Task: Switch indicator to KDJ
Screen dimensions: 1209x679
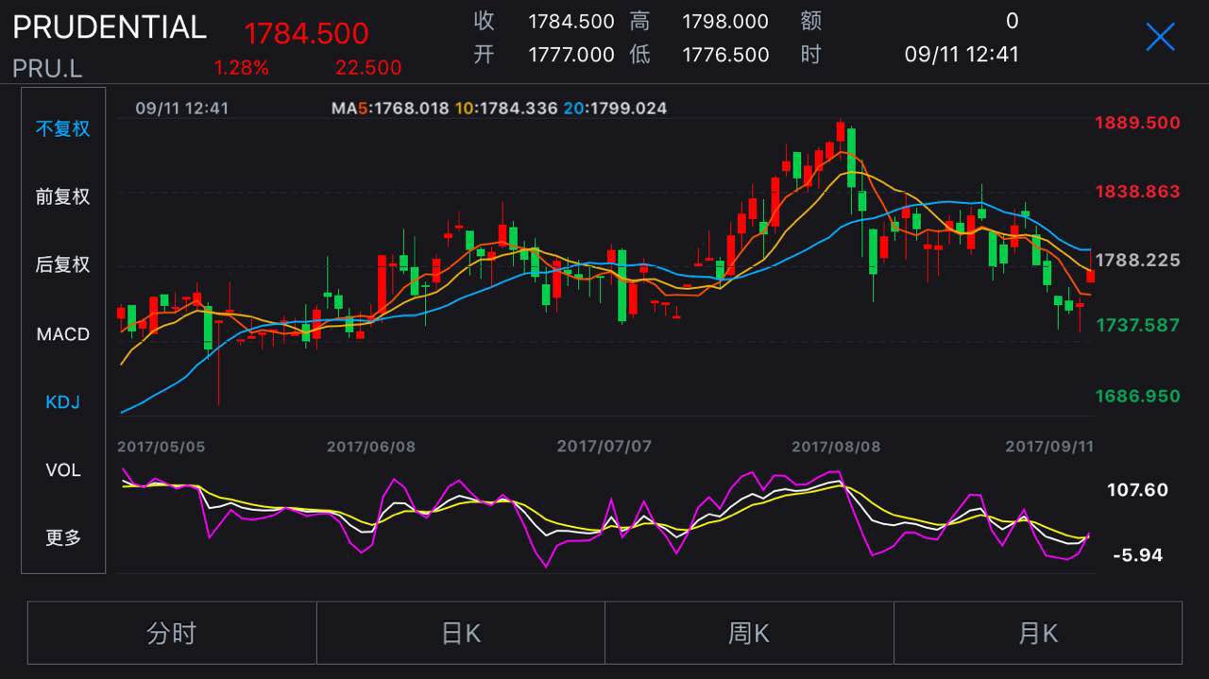Action: 63,402
